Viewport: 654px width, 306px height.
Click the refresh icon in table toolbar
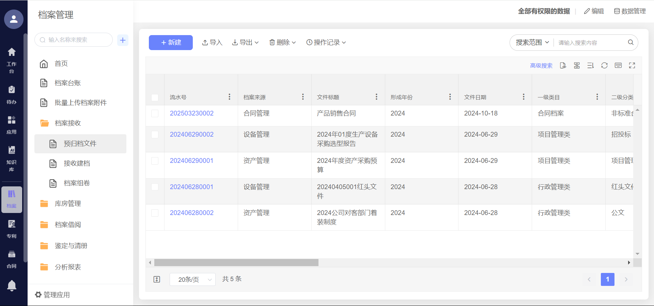pyautogui.click(x=604, y=65)
